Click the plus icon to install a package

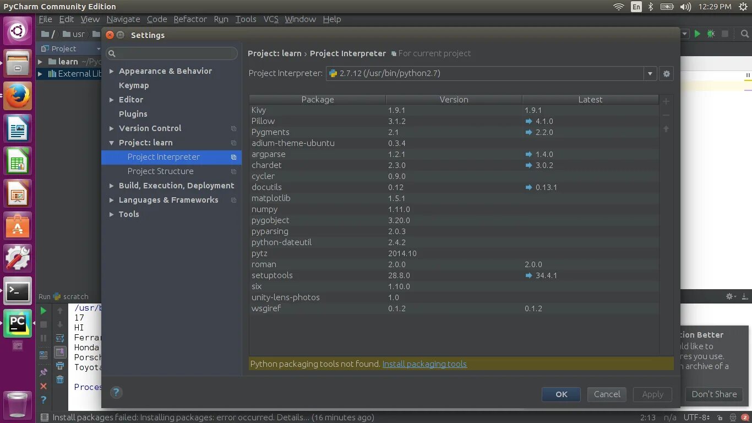click(666, 101)
